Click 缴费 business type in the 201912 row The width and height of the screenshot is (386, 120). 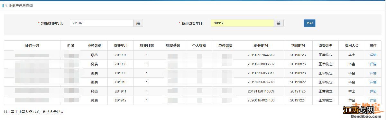[x=95, y=100]
